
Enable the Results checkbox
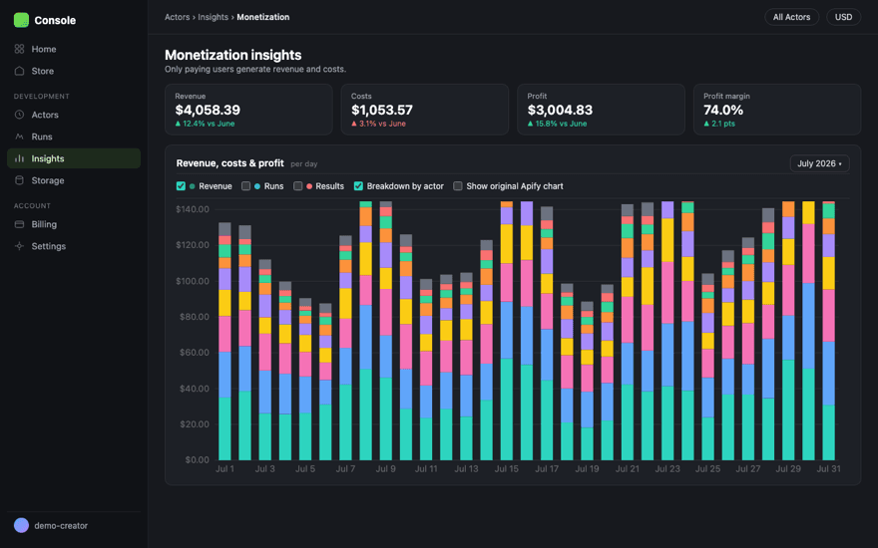point(298,186)
